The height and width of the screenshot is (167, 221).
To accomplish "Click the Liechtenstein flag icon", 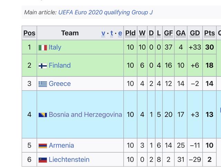I will [x=42, y=160].
